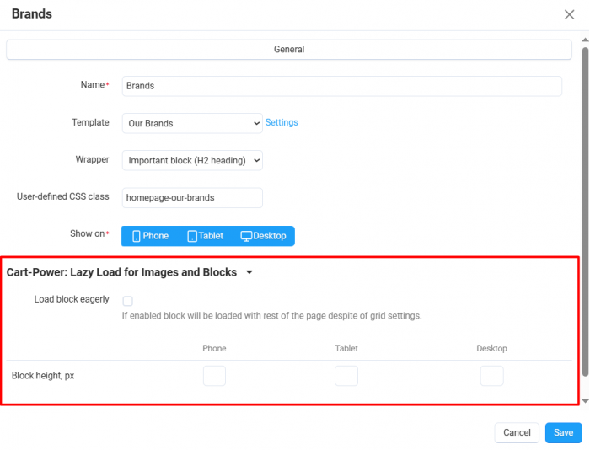Enable the Load block eagerly checkbox
This screenshot has height=450, width=590.
pos(128,301)
